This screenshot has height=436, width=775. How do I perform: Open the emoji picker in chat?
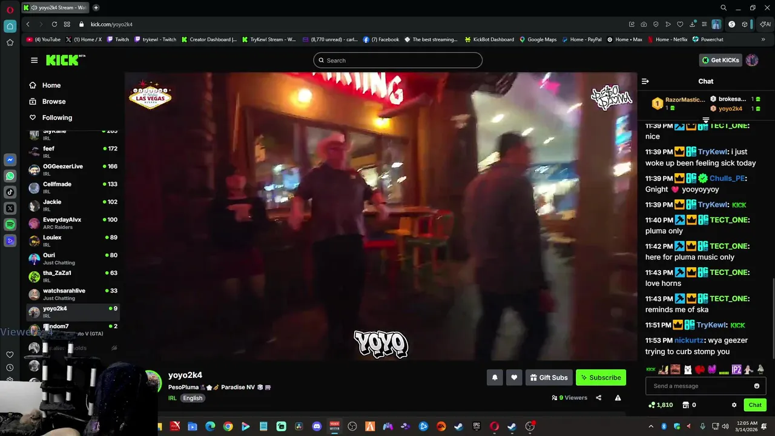pos(757,386)
